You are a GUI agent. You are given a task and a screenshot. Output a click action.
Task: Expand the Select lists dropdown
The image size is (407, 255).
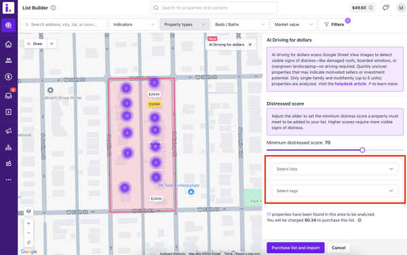coord(335,169)
